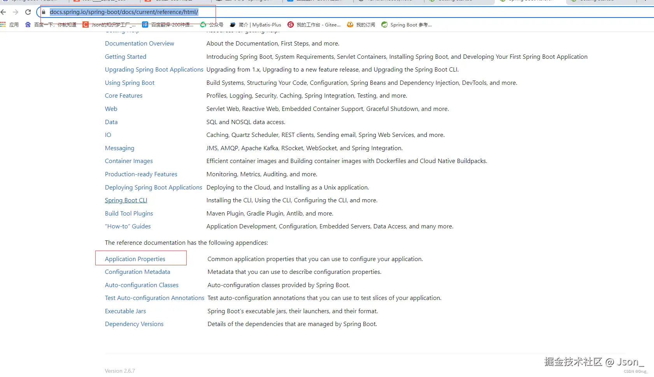Click the description starting "Build Systems, Structuring Your Code"
This screenshot has width=654, height=377.
click(362, 83)
